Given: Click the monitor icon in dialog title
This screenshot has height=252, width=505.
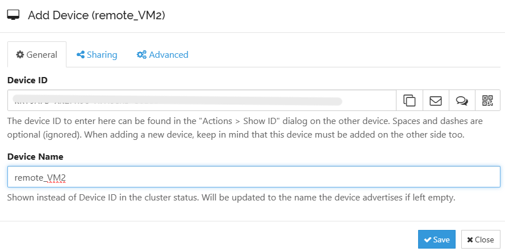Looking at the screenshot, I should point(13,15).
